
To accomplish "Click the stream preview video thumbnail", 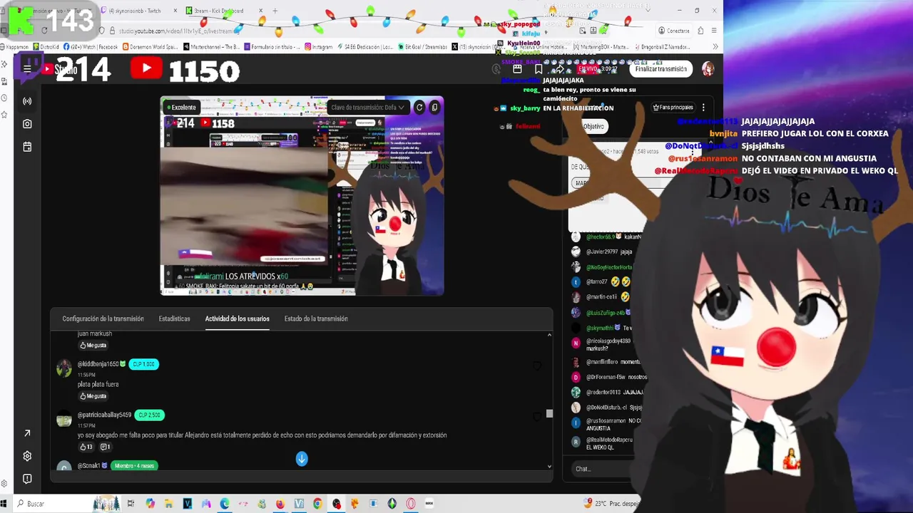I will tap(302, 196).
